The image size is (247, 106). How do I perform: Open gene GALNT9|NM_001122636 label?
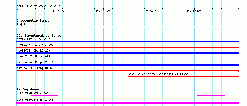coord(32,93)
